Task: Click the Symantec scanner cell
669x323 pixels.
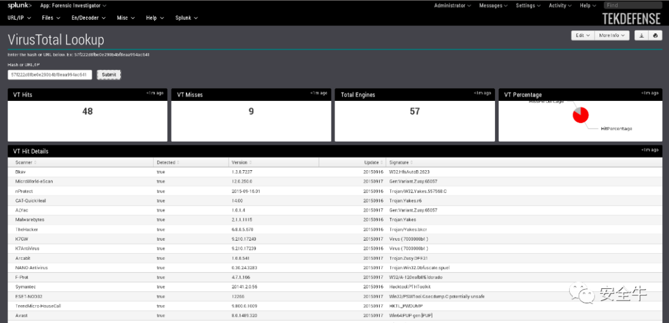Action: (x=25, y=286)
